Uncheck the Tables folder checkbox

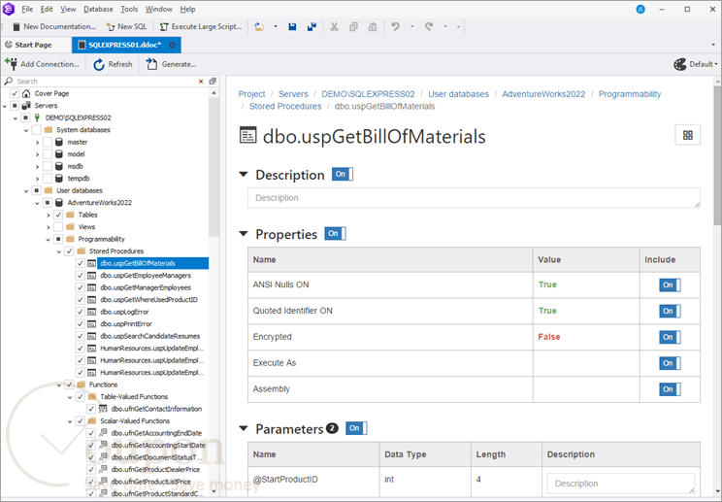click(58, 215)
